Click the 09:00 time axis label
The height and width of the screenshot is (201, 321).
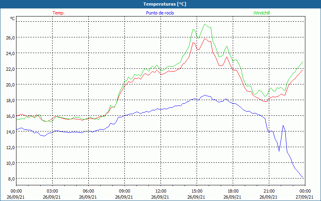[124, 191]
